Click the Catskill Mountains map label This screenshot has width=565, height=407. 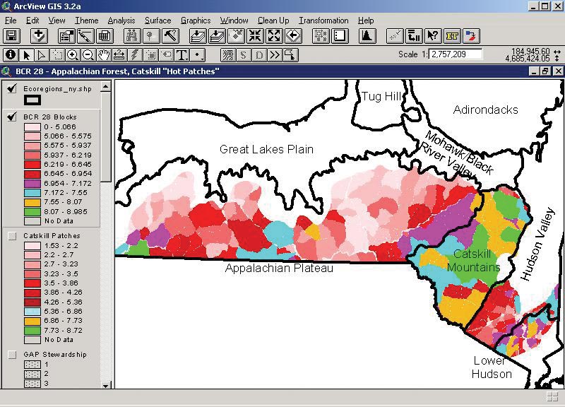(x=472, y=260)
